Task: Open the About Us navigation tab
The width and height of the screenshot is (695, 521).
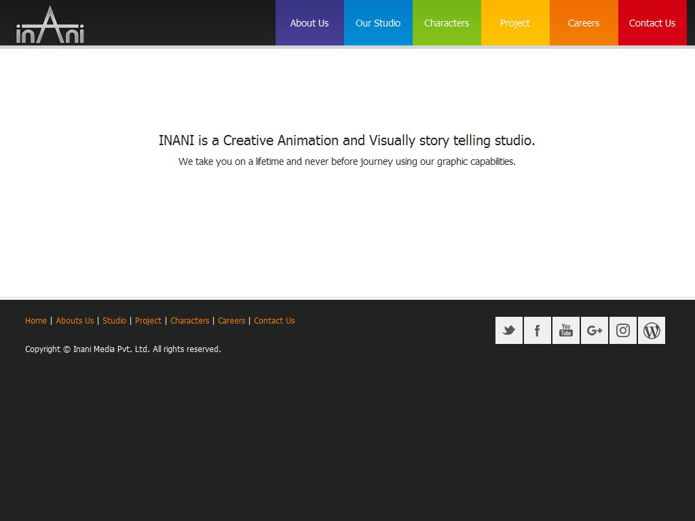Action: click(x=309, y=23)
